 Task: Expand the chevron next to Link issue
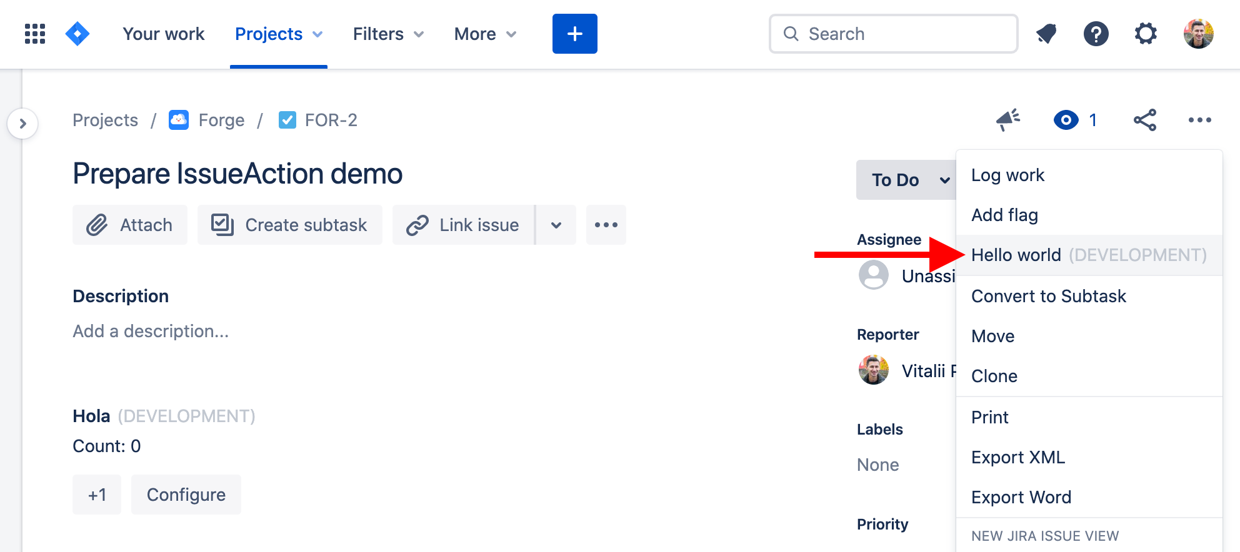click(556, 225)
